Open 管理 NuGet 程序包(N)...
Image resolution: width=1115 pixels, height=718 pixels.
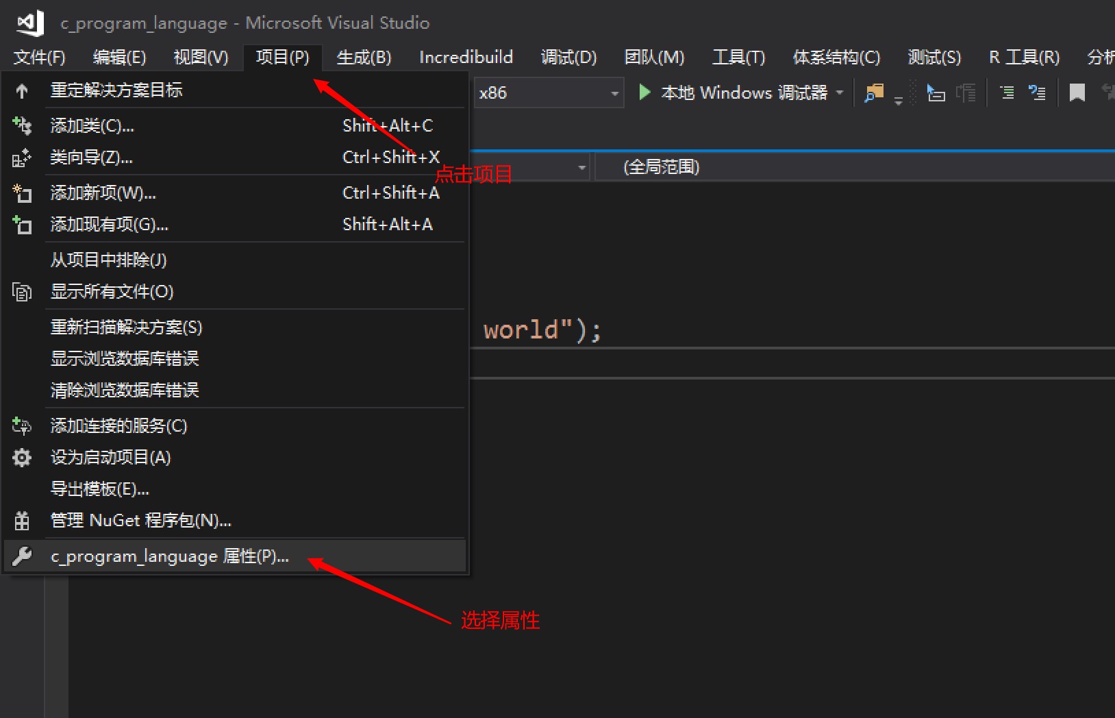(235, 521)
